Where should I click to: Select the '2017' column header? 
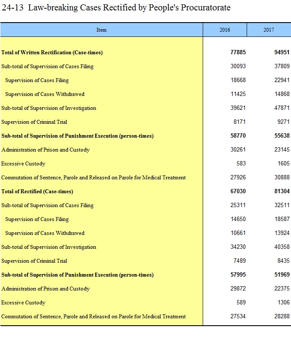[x=269, y=30]
